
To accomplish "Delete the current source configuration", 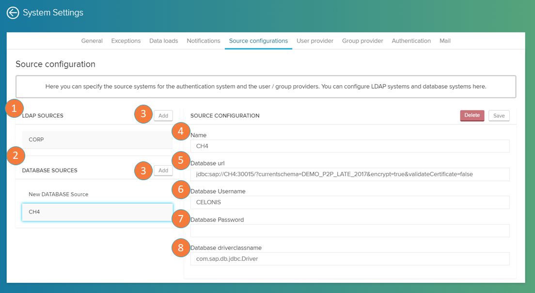I will pos(472,115).
